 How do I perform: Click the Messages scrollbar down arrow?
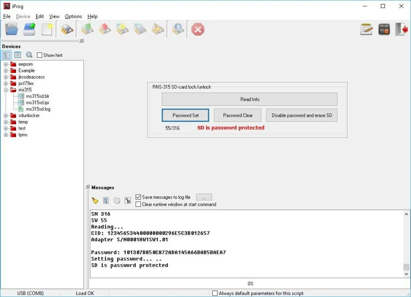tap(406, 274)
